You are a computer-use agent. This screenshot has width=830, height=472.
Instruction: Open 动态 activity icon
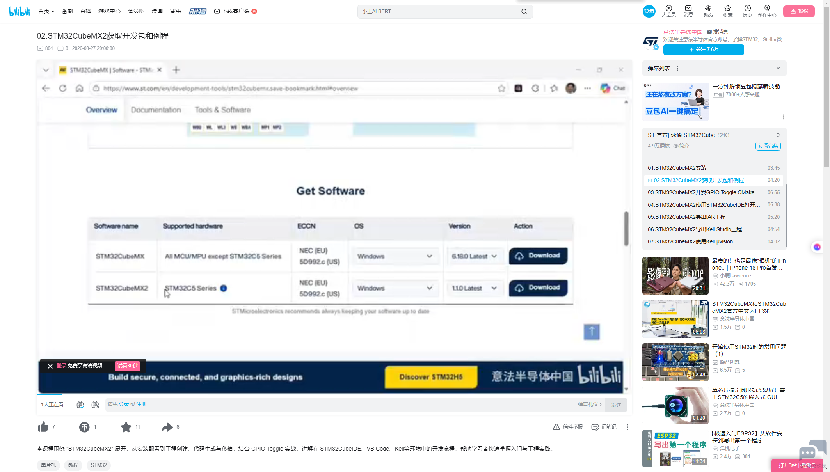coord(708,11)
